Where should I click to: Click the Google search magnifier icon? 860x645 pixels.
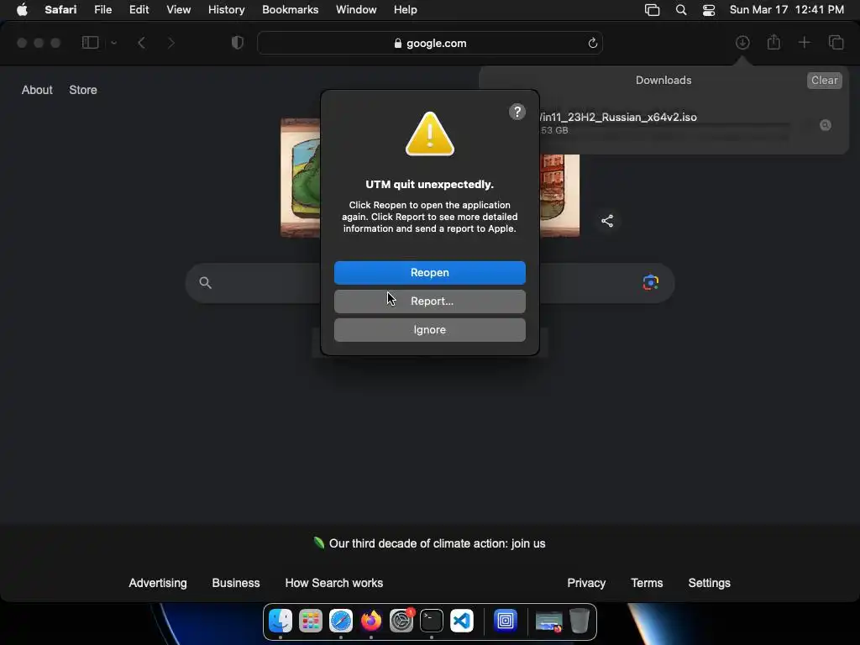[x=205, y=282]
